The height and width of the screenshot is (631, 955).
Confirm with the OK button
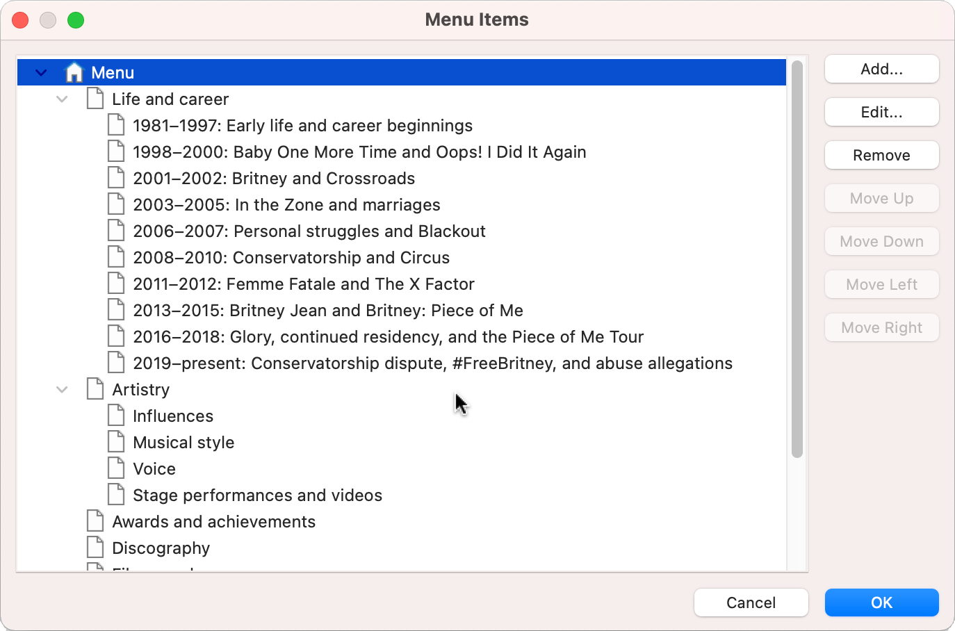coord(881,603)
